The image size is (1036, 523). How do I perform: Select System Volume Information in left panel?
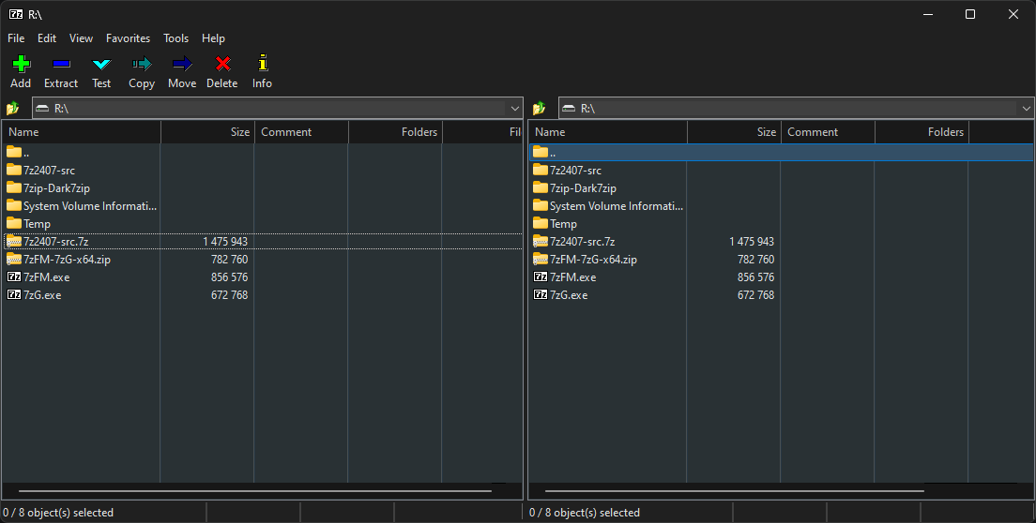[90, 206]
